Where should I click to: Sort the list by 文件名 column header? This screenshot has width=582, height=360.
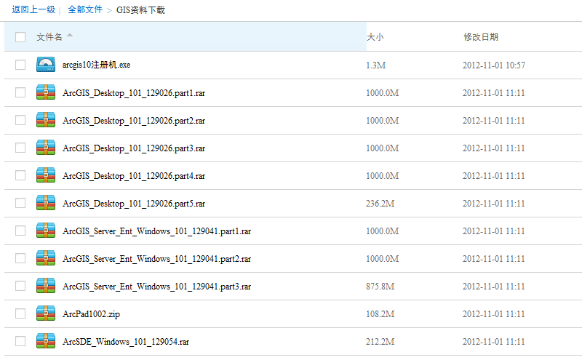pyautogui.click(x=49, y=37)
